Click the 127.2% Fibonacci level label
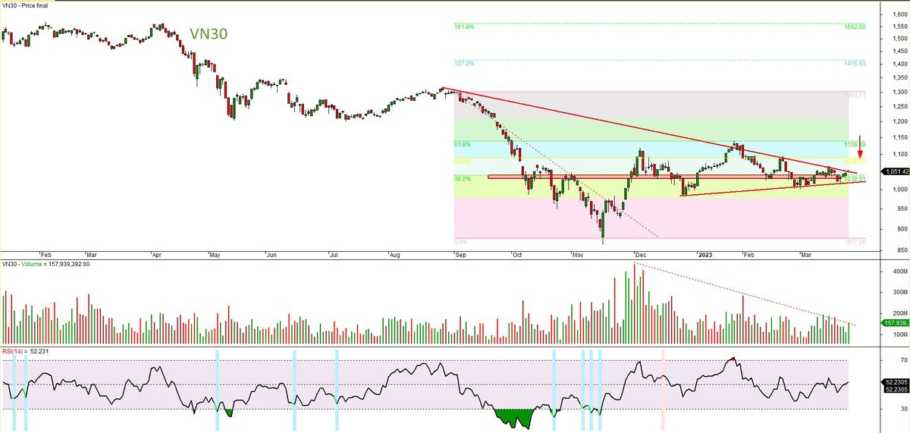The width and height of the screenshot is (910, 433). [x=463, y=63]
